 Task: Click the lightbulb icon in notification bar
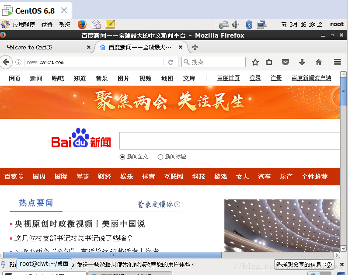tap(3, 265)
